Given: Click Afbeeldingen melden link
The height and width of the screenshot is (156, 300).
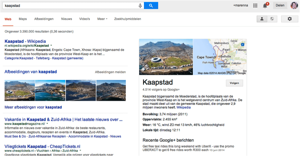Looking at the screenshot, I should pyautogui.click(x=110, y=72).
